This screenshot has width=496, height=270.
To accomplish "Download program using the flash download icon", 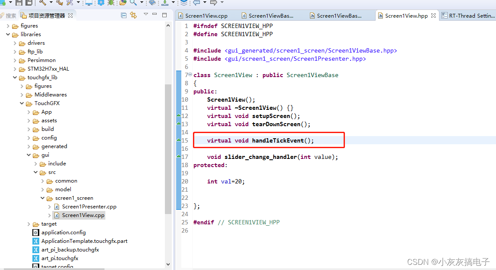I will point(165,3).
